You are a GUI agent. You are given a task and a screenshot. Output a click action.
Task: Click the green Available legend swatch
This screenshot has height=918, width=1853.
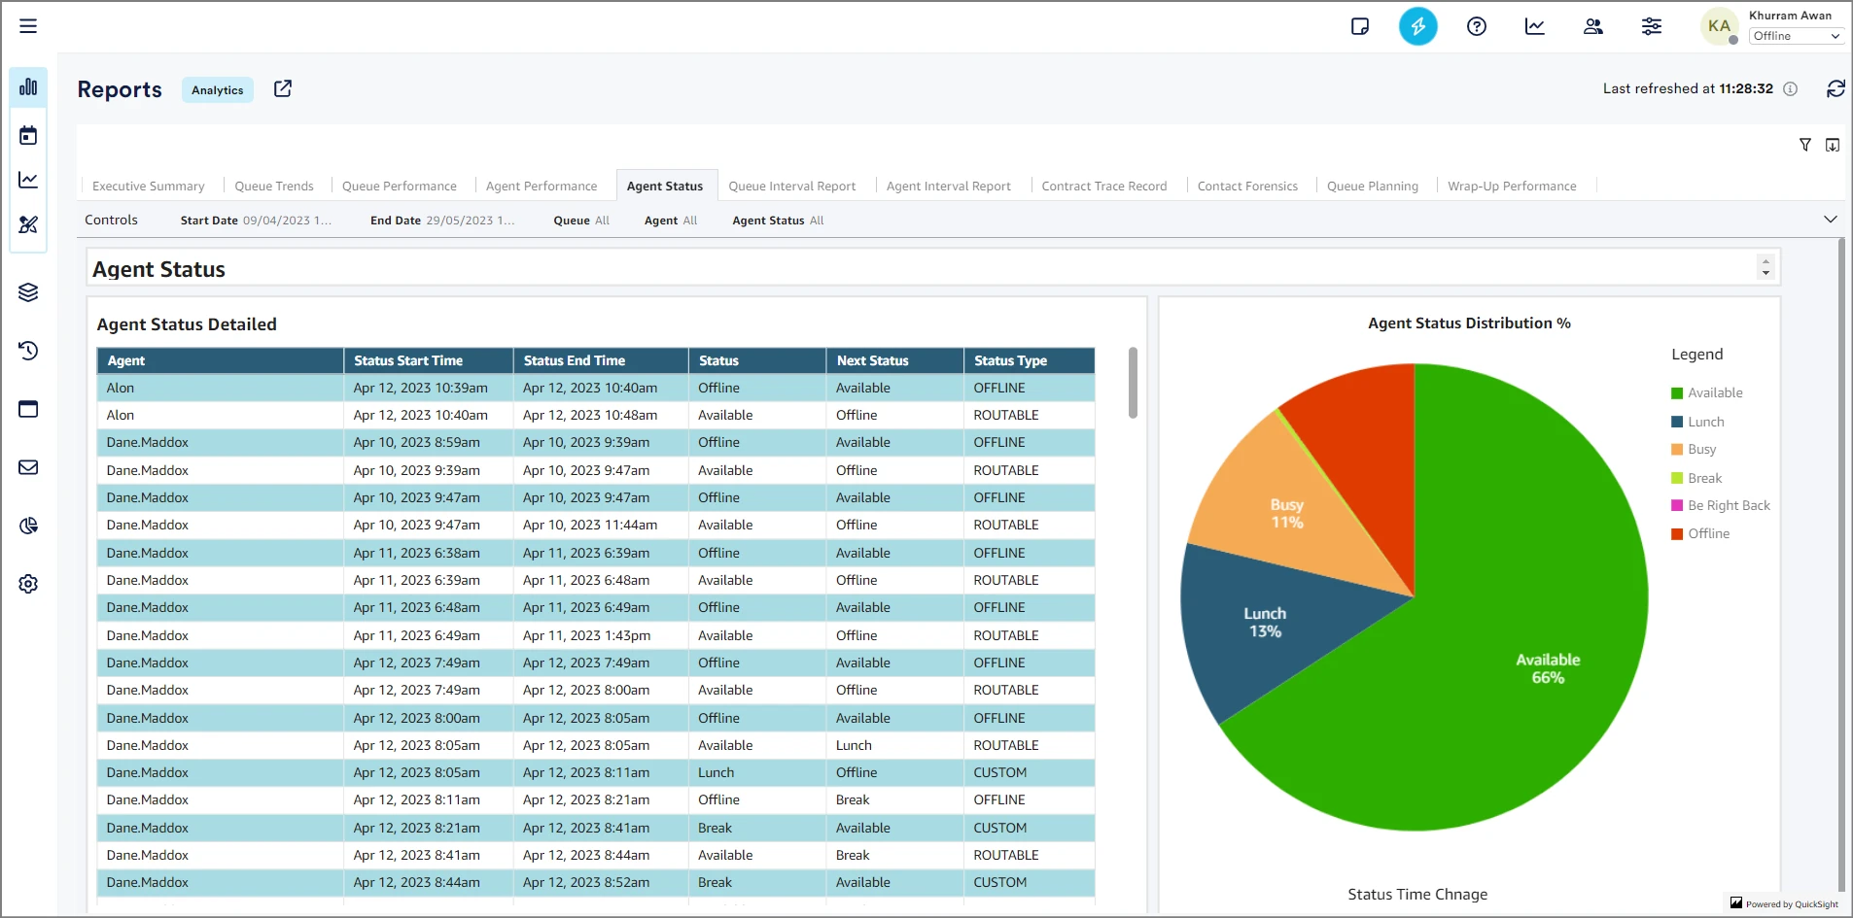point(1677,393)
